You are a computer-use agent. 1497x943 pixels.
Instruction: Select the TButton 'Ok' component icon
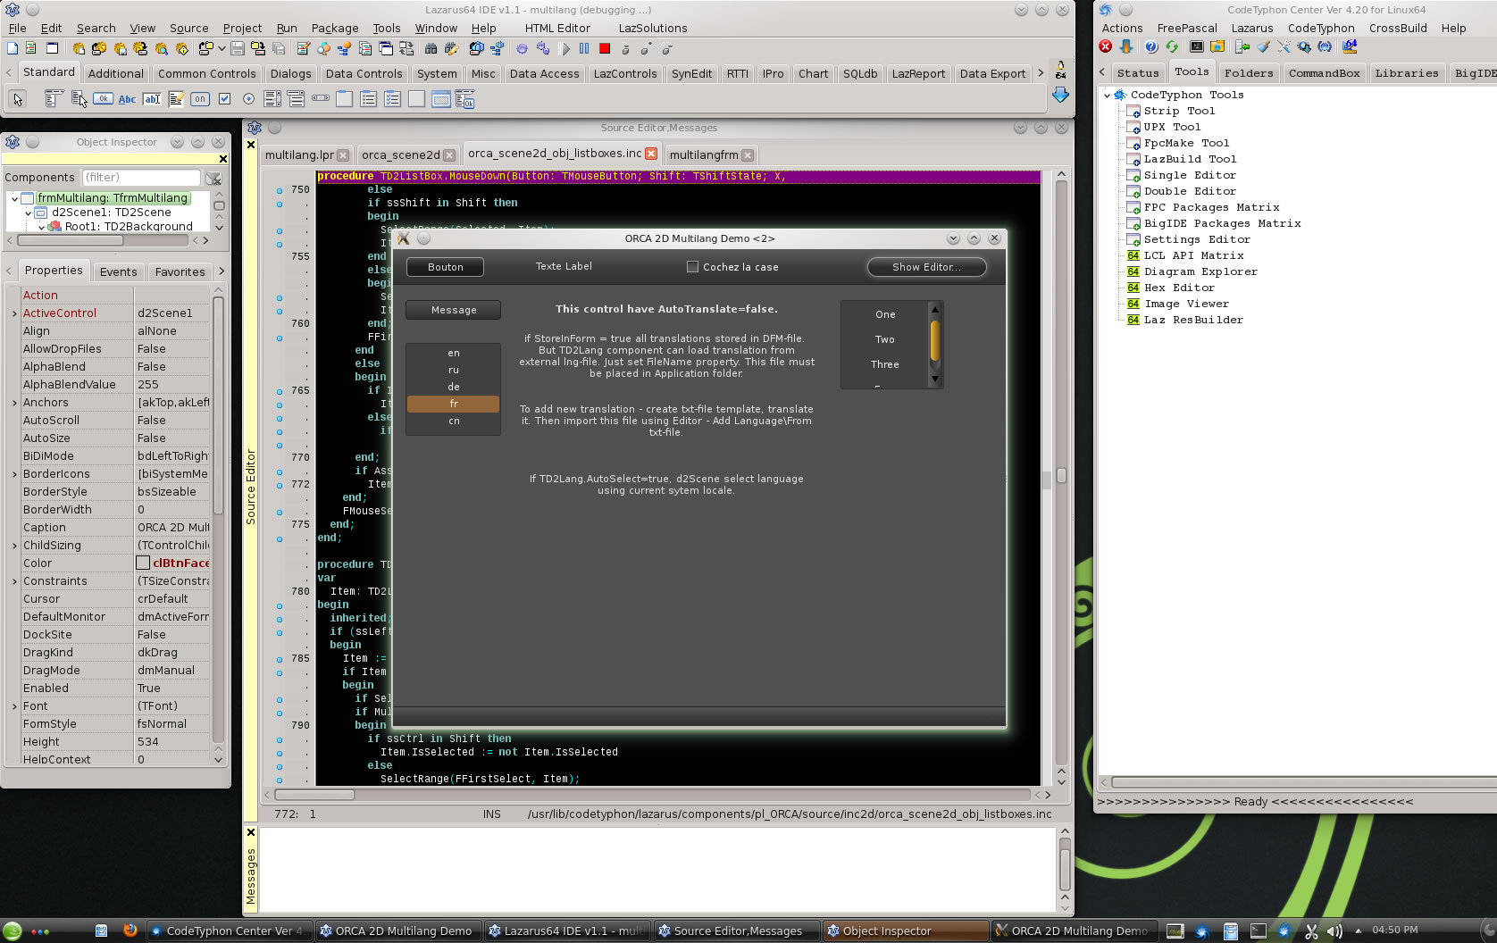click(x=103, y=99)
